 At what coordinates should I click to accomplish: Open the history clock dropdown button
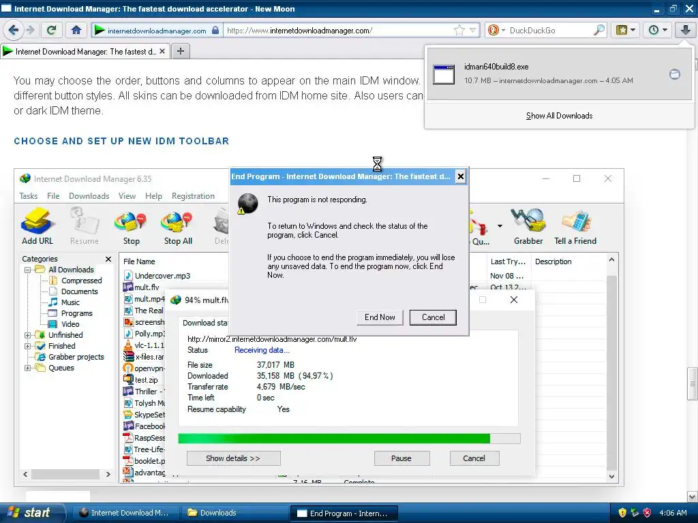coord(658,30)
